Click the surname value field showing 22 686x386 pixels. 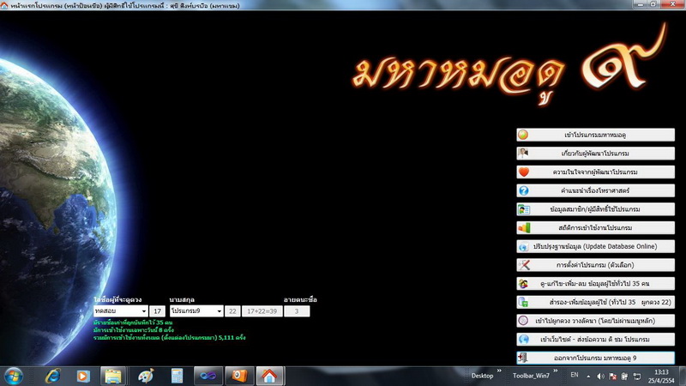point(232,311)
